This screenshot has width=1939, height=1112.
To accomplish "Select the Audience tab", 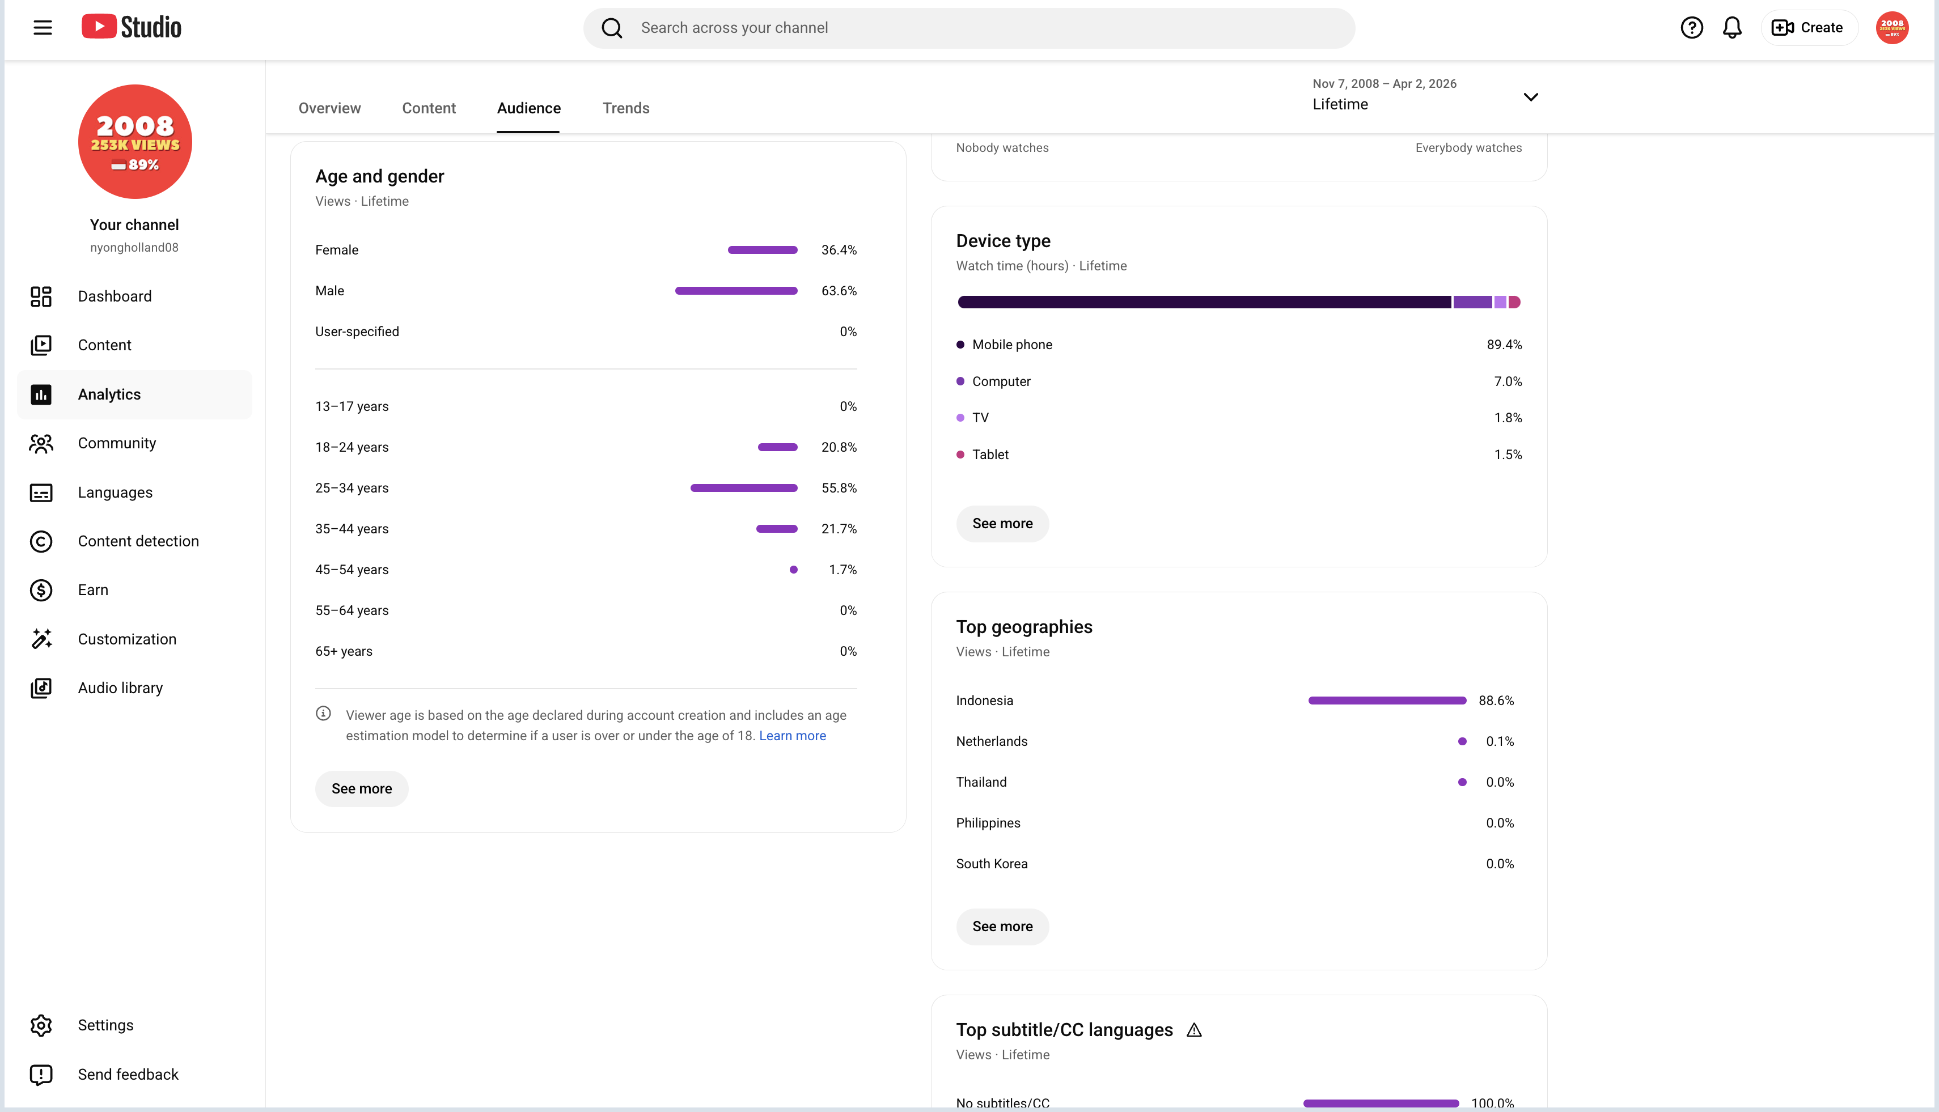I will tap(528, 108).
